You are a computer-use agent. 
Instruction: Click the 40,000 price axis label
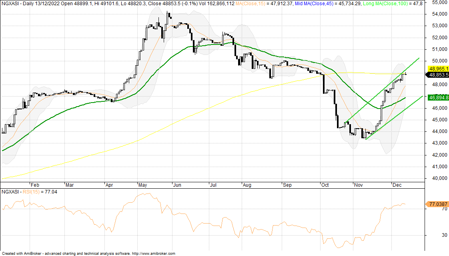click(x=439, y=178)
